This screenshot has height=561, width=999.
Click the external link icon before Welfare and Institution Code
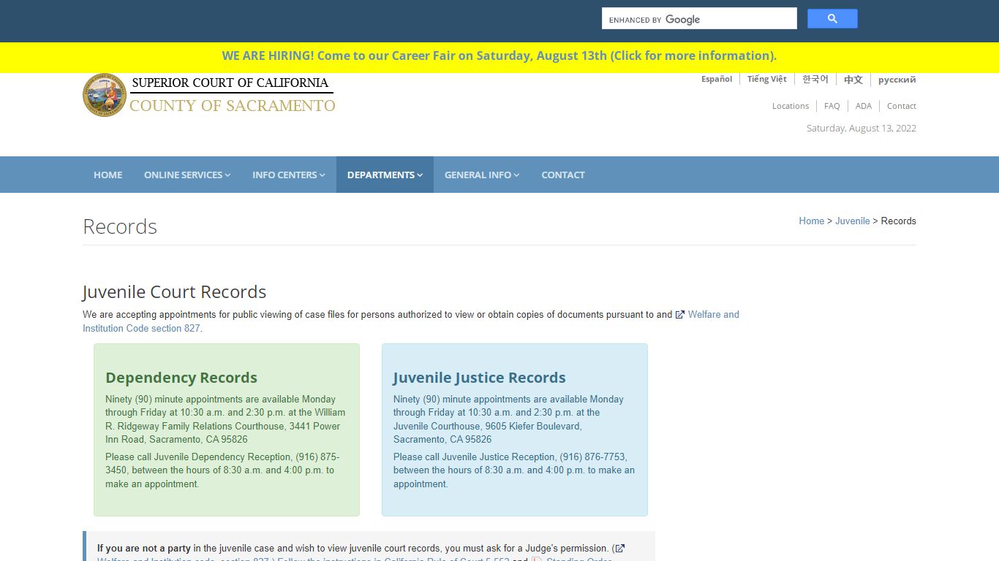click(x=680, y=315)
